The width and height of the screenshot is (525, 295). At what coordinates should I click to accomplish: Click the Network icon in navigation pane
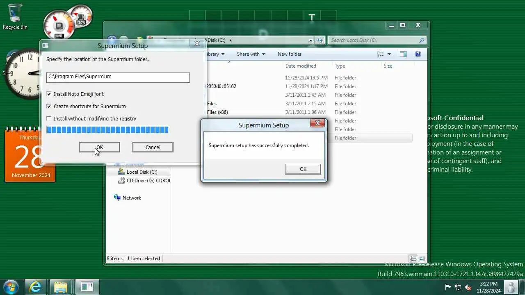click(117, 198)
